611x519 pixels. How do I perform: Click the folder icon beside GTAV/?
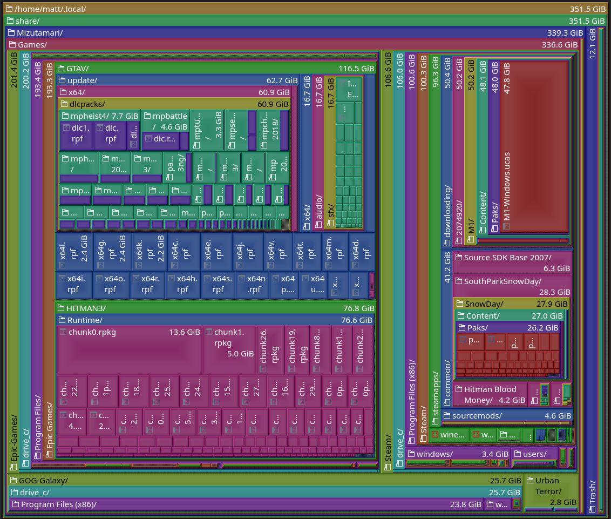point(60,69)
